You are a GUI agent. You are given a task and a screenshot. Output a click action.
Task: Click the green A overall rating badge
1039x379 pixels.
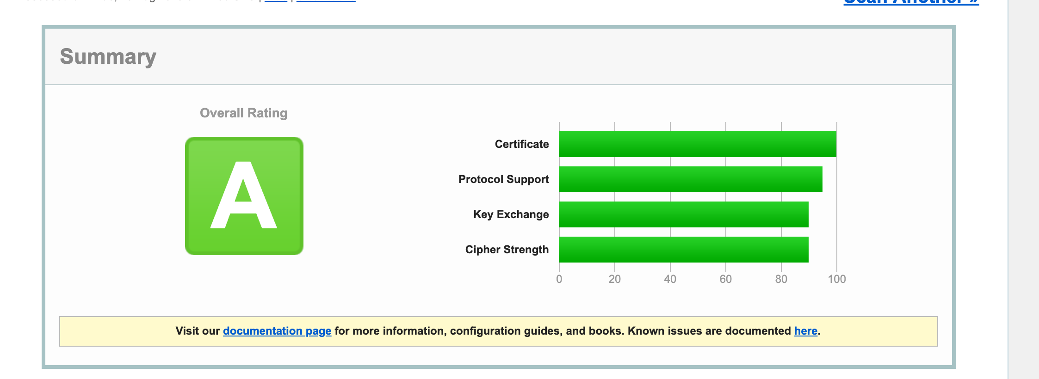(x=244, y=196)
